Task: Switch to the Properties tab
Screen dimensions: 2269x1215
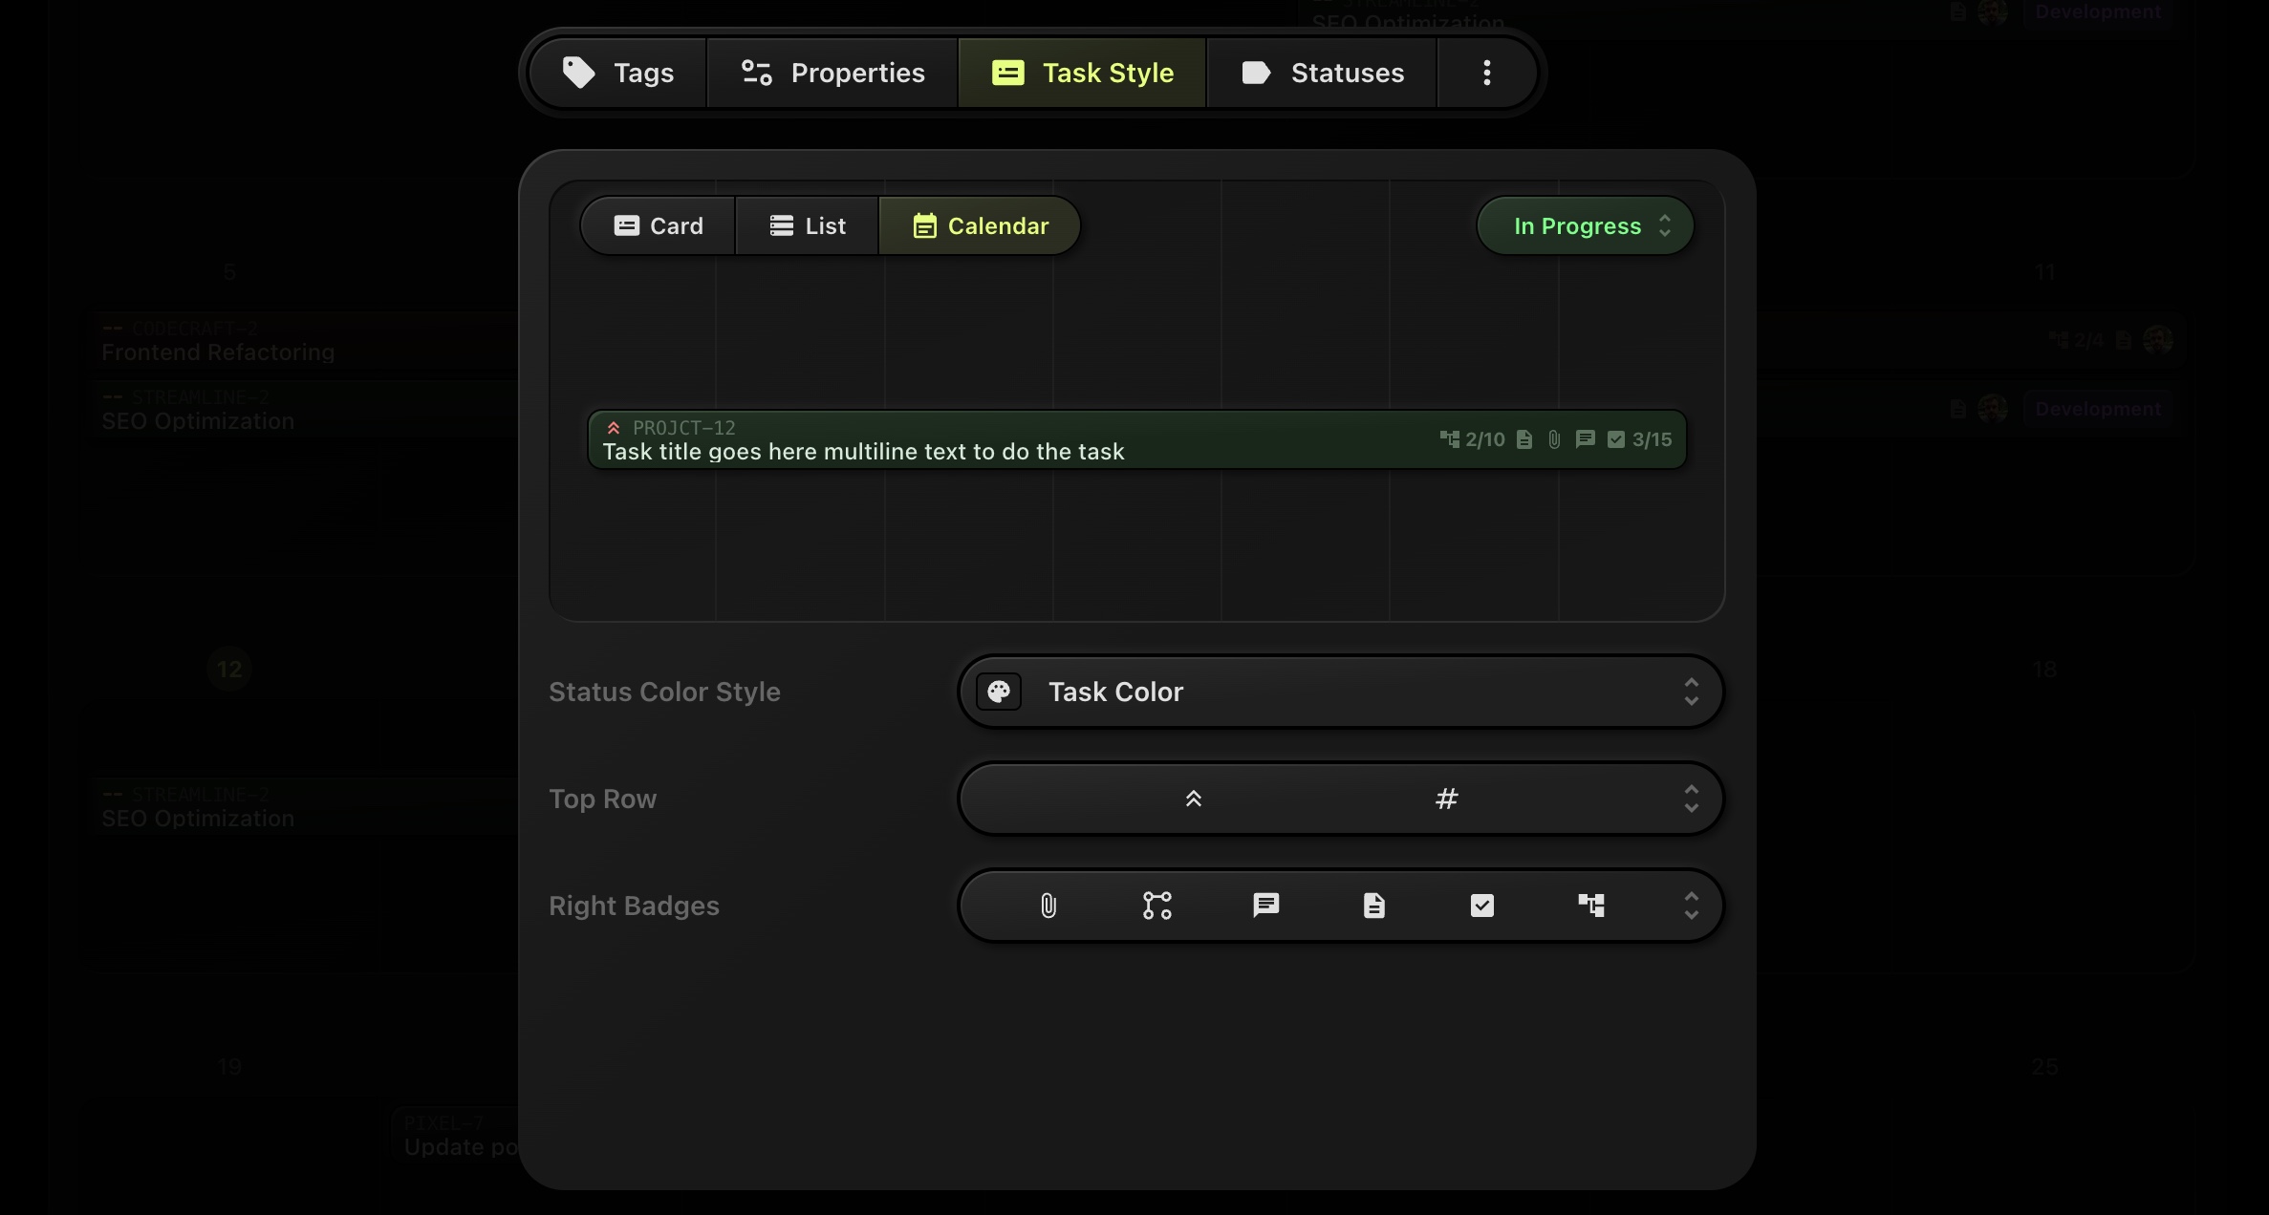Action: pos(832,74)
